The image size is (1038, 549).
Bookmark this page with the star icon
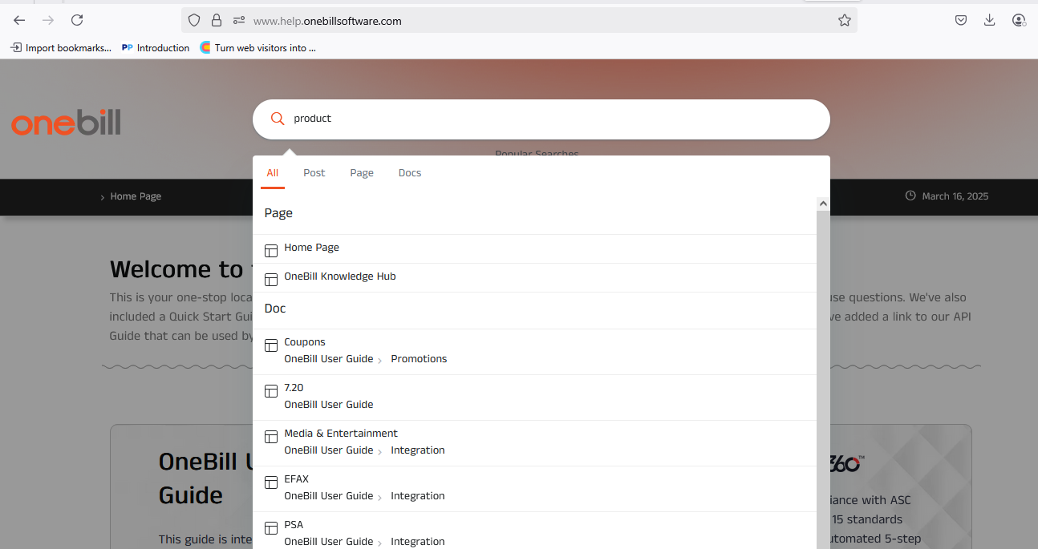pyautogui.click(x=845, y=21)
